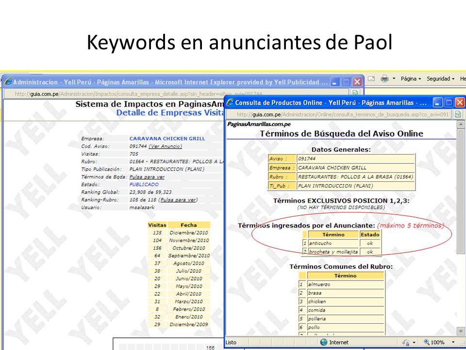Click the Febrero/2010 date cell
The image size is (466, 350).
[189, 309]
